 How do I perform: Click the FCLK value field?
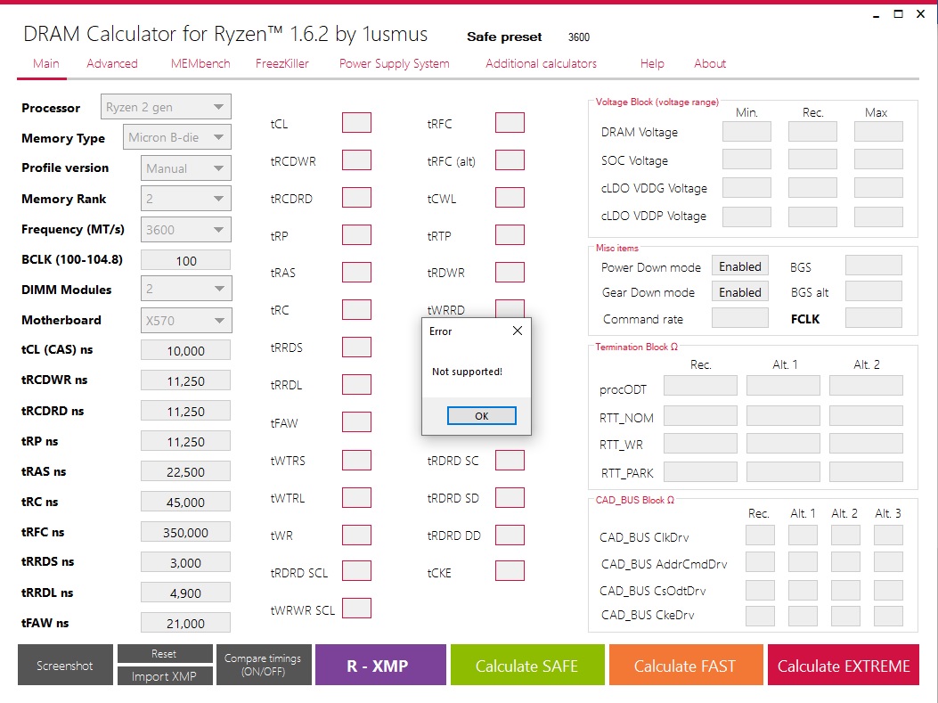(x=873, y=318)
